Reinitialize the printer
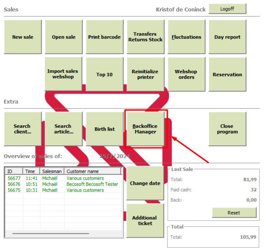Image resolution: width=265 pixels, height=251 pixels. (x=146, y=74)
